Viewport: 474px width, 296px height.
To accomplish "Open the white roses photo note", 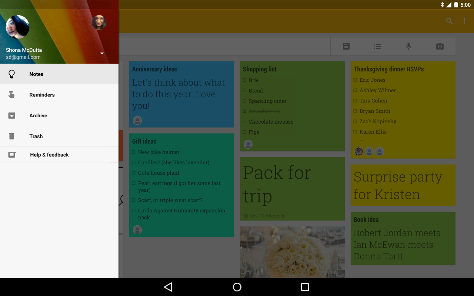I will point(292,255).
